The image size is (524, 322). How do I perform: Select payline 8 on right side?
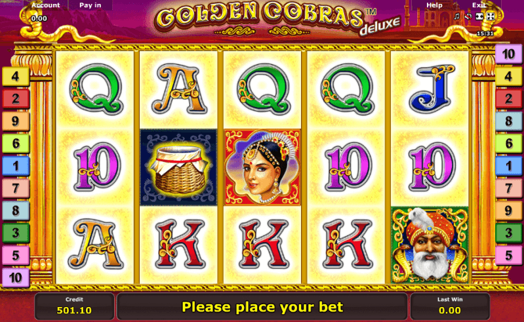click(x=508, y=121)
